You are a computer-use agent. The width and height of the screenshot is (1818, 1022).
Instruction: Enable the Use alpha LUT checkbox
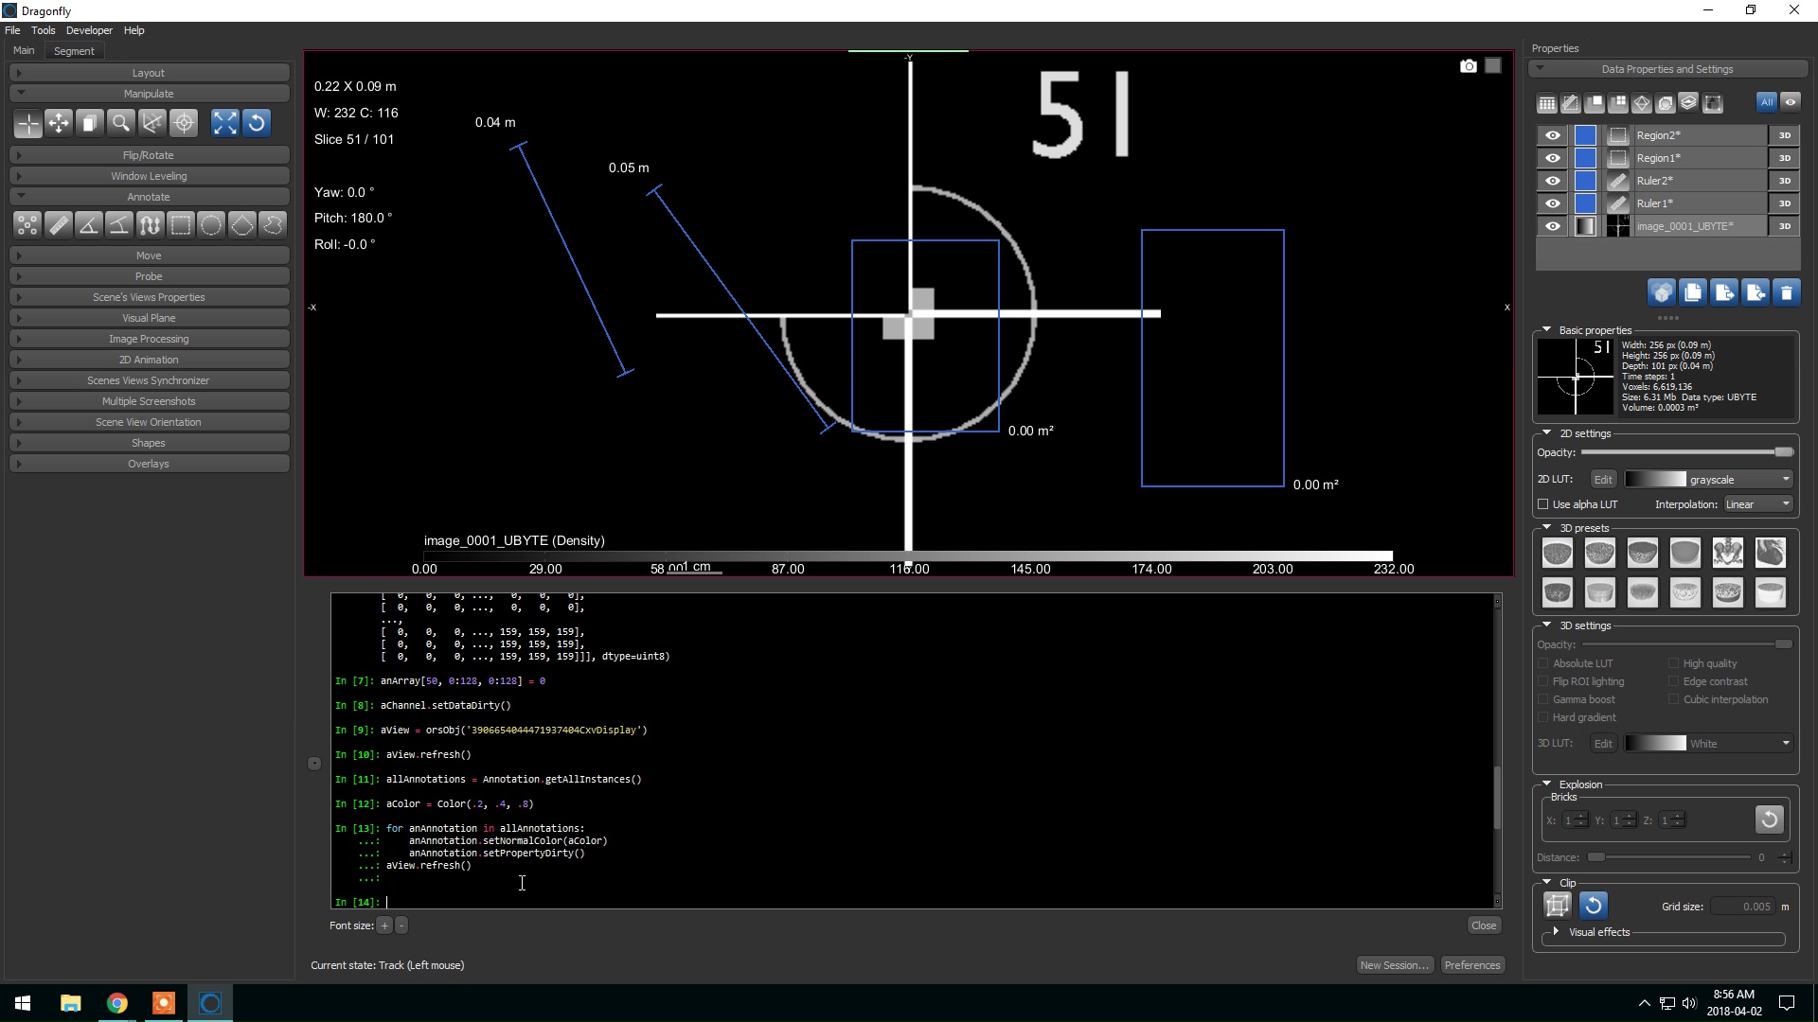pos(1543,504)
